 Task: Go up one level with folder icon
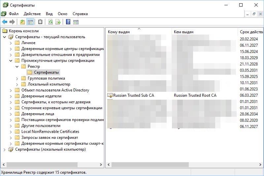(22, 22)
